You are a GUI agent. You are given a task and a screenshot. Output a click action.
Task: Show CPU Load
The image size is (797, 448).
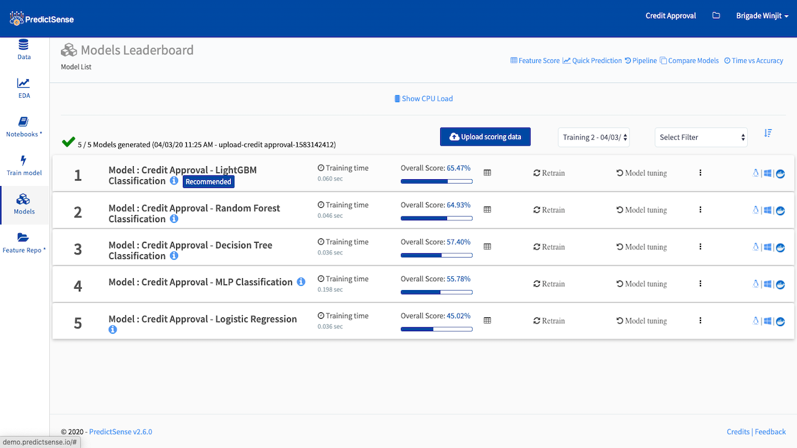click(423, 98)
